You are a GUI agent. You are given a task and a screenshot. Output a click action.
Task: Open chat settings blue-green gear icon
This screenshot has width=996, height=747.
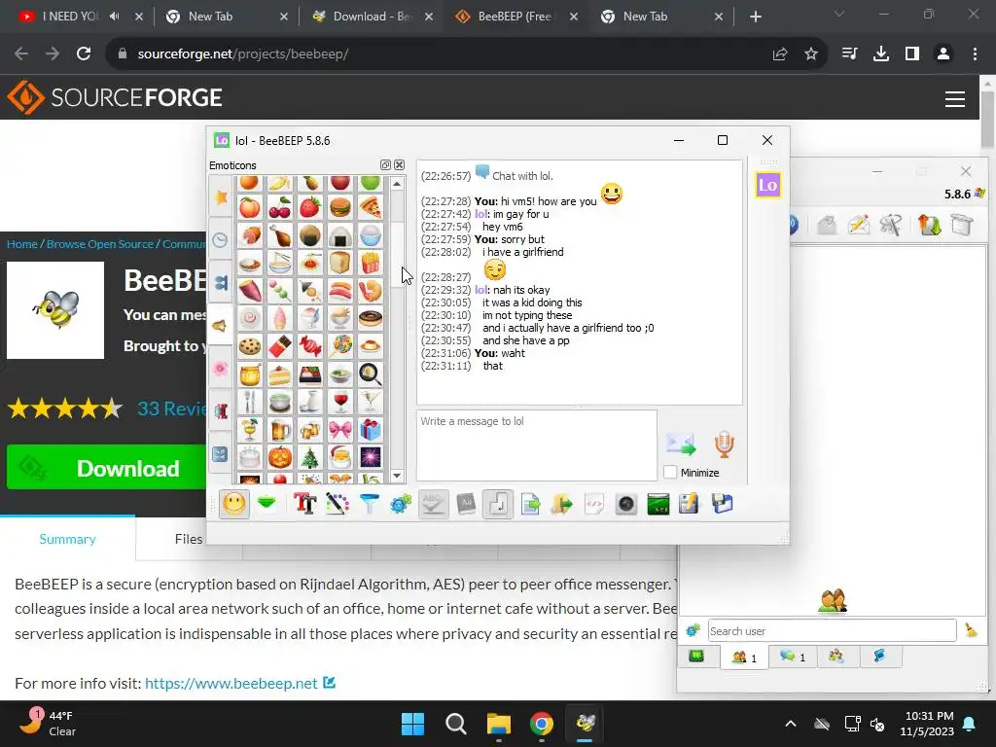(401, 505)
